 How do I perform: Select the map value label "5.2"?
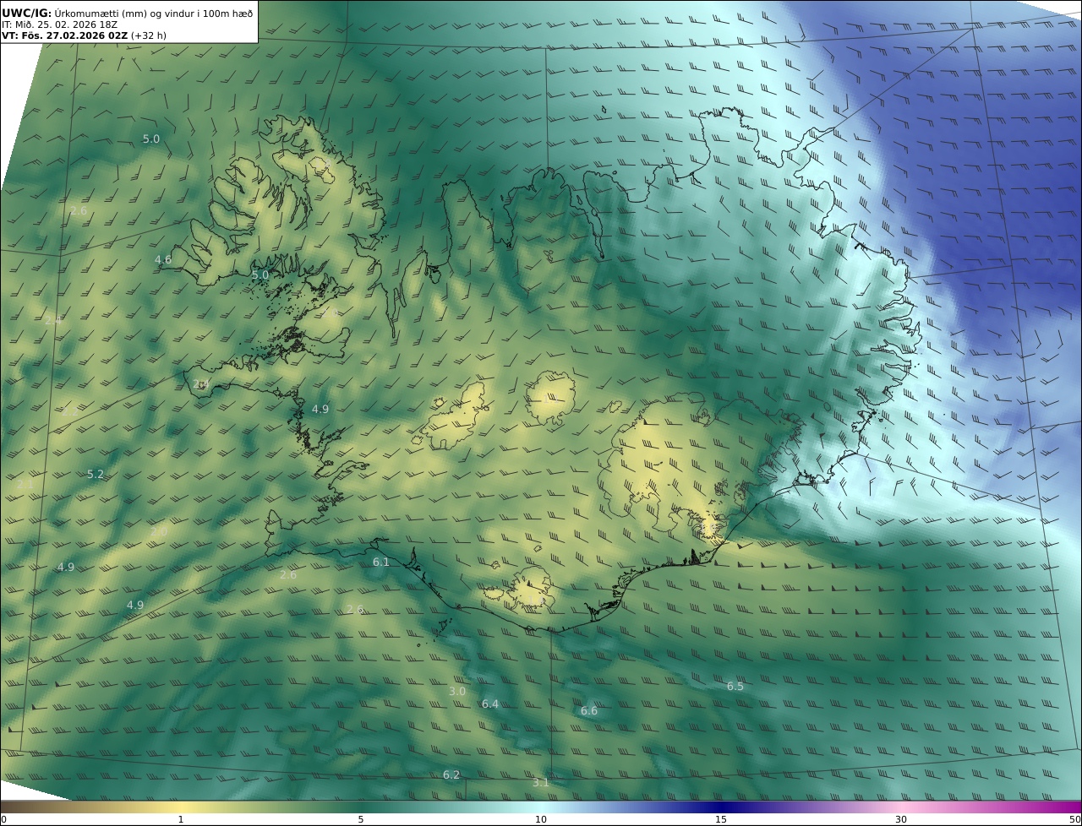tap(96, 475)
